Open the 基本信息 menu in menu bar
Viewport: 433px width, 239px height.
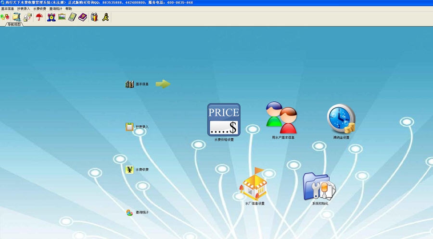coord(7,9)
